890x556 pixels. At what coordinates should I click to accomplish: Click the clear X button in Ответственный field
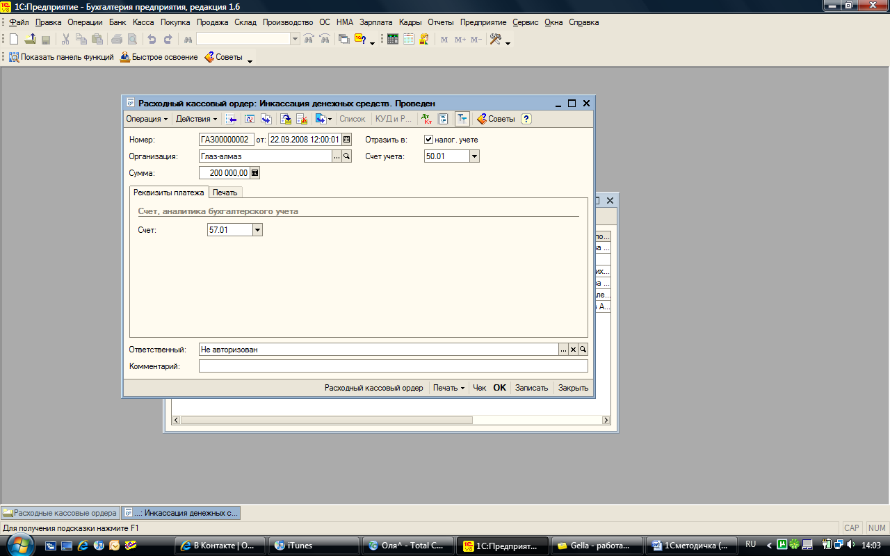(574, 350)
